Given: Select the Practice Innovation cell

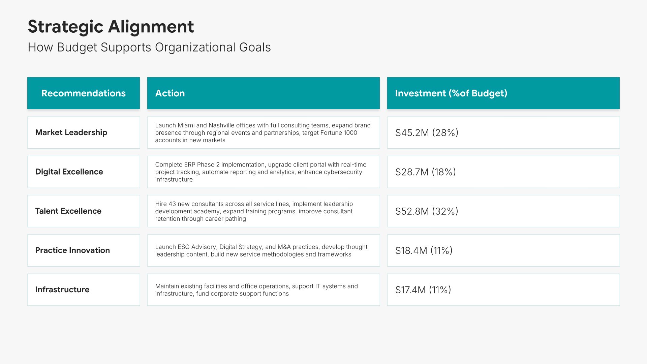Looking at the screenshot, I should [x=72, y=250].
